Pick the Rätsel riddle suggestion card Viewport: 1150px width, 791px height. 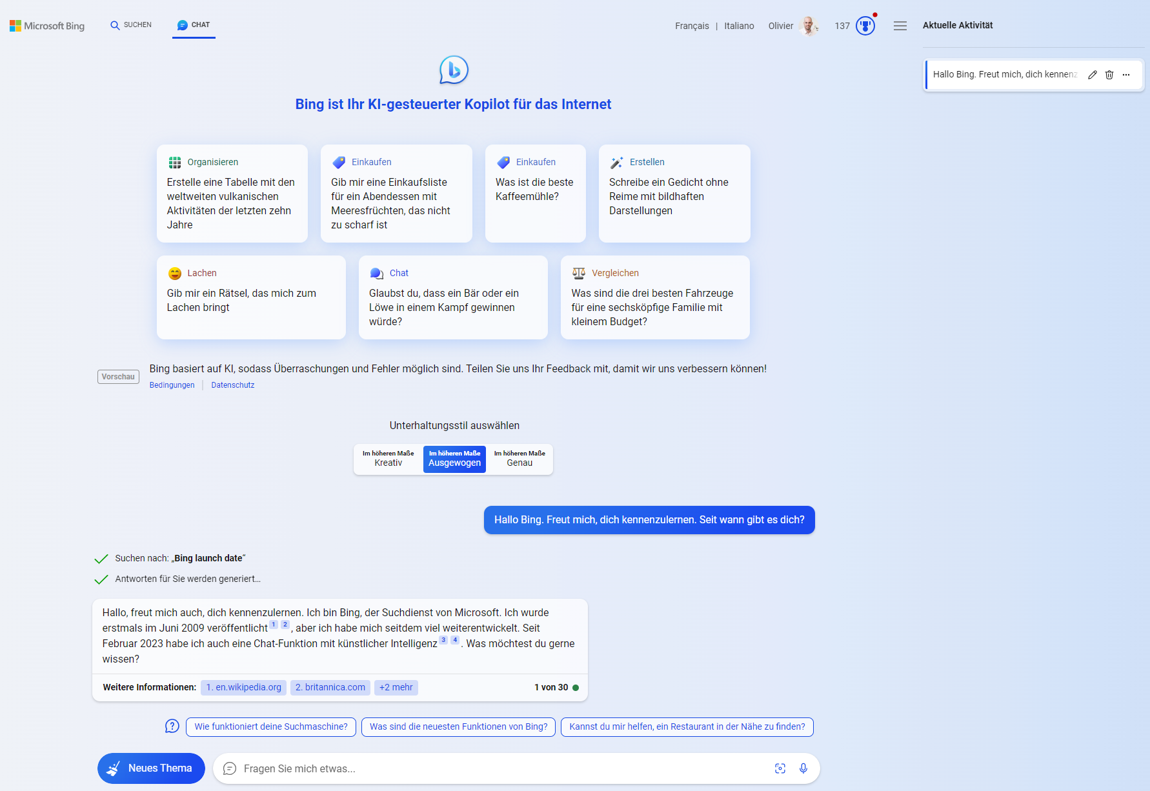251,297
